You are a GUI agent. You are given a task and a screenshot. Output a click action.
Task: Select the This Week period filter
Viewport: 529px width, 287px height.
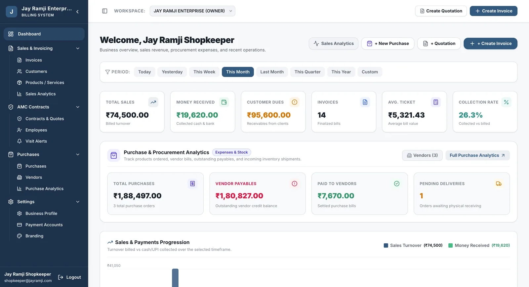tap(204, 72)
